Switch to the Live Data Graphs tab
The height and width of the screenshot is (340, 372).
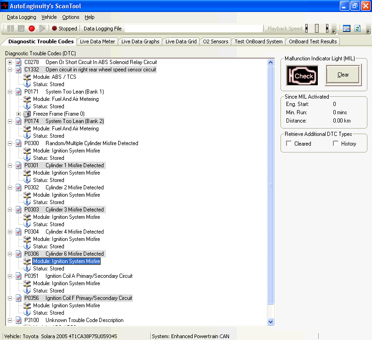[x=140, y=41]
